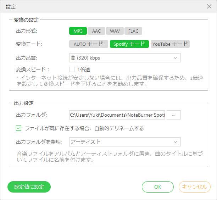The image size is (217, 200).
Task: Open the 出力品質 quality dropdown
Action: 125,58
